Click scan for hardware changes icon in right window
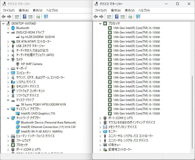 tap(138, 16)
